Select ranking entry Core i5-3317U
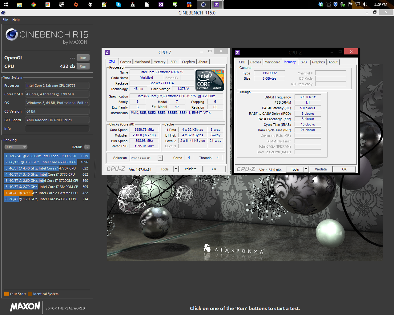The height and width of the screenshot is (315, 394). click(x=47, y=199)
